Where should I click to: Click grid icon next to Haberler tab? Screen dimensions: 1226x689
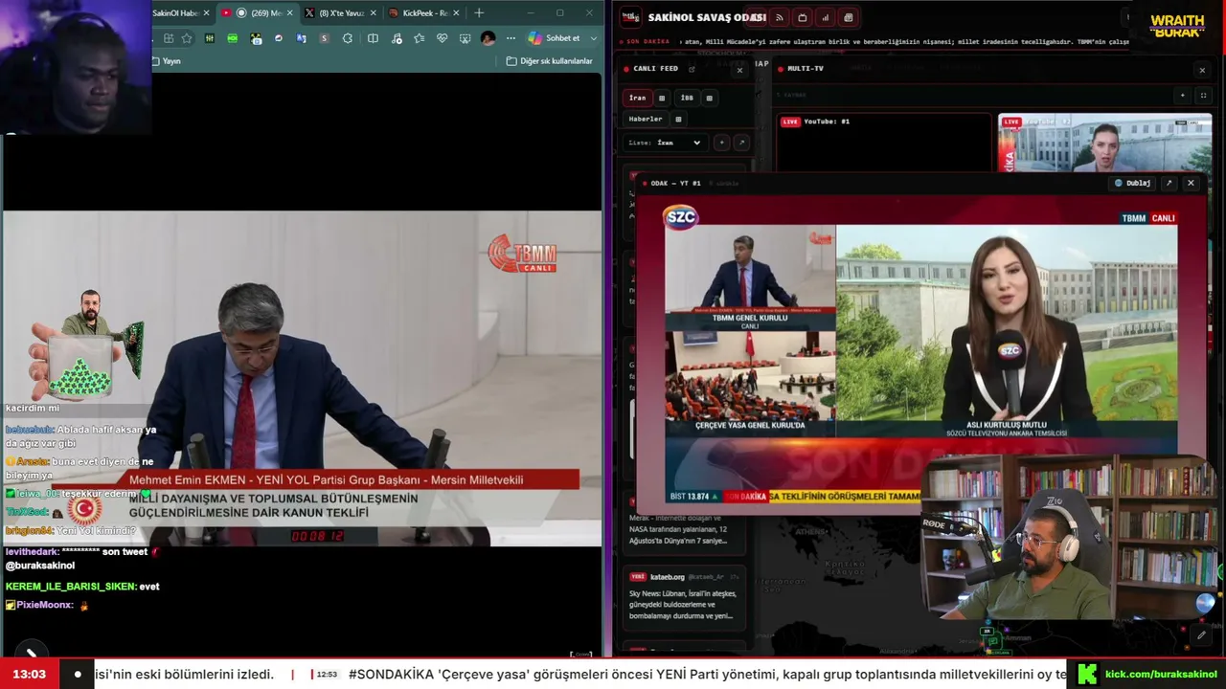coord(678,119)
